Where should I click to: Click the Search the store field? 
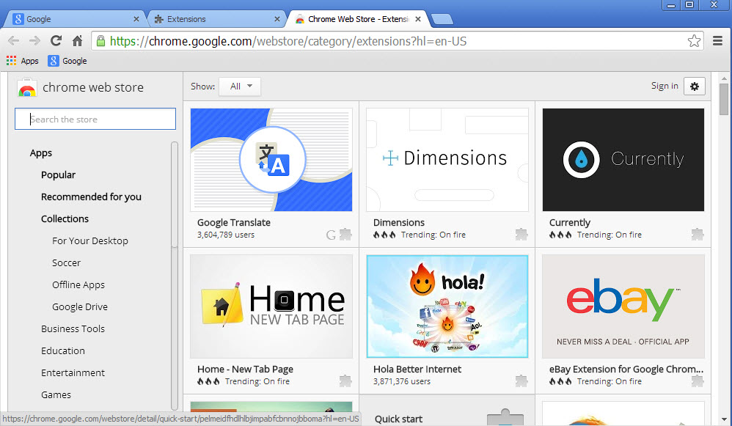click(x=95, y=119)
